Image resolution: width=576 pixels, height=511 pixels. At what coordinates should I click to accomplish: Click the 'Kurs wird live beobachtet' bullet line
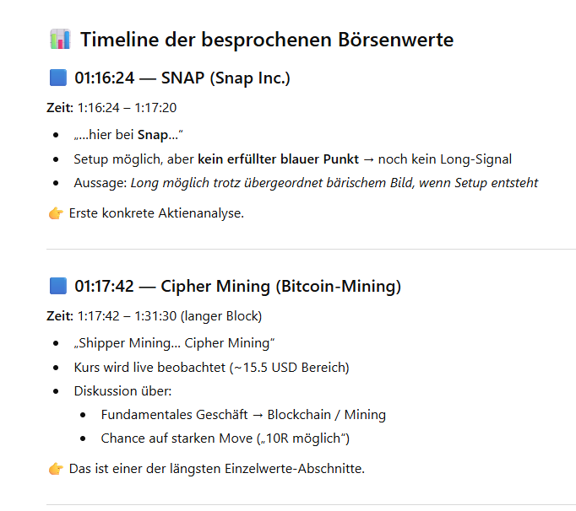[x=211, y=368]
